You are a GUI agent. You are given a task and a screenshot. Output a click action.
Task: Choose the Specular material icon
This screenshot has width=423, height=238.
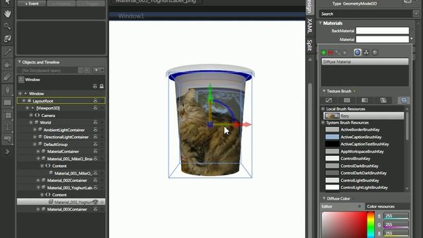tap(375, 52)
